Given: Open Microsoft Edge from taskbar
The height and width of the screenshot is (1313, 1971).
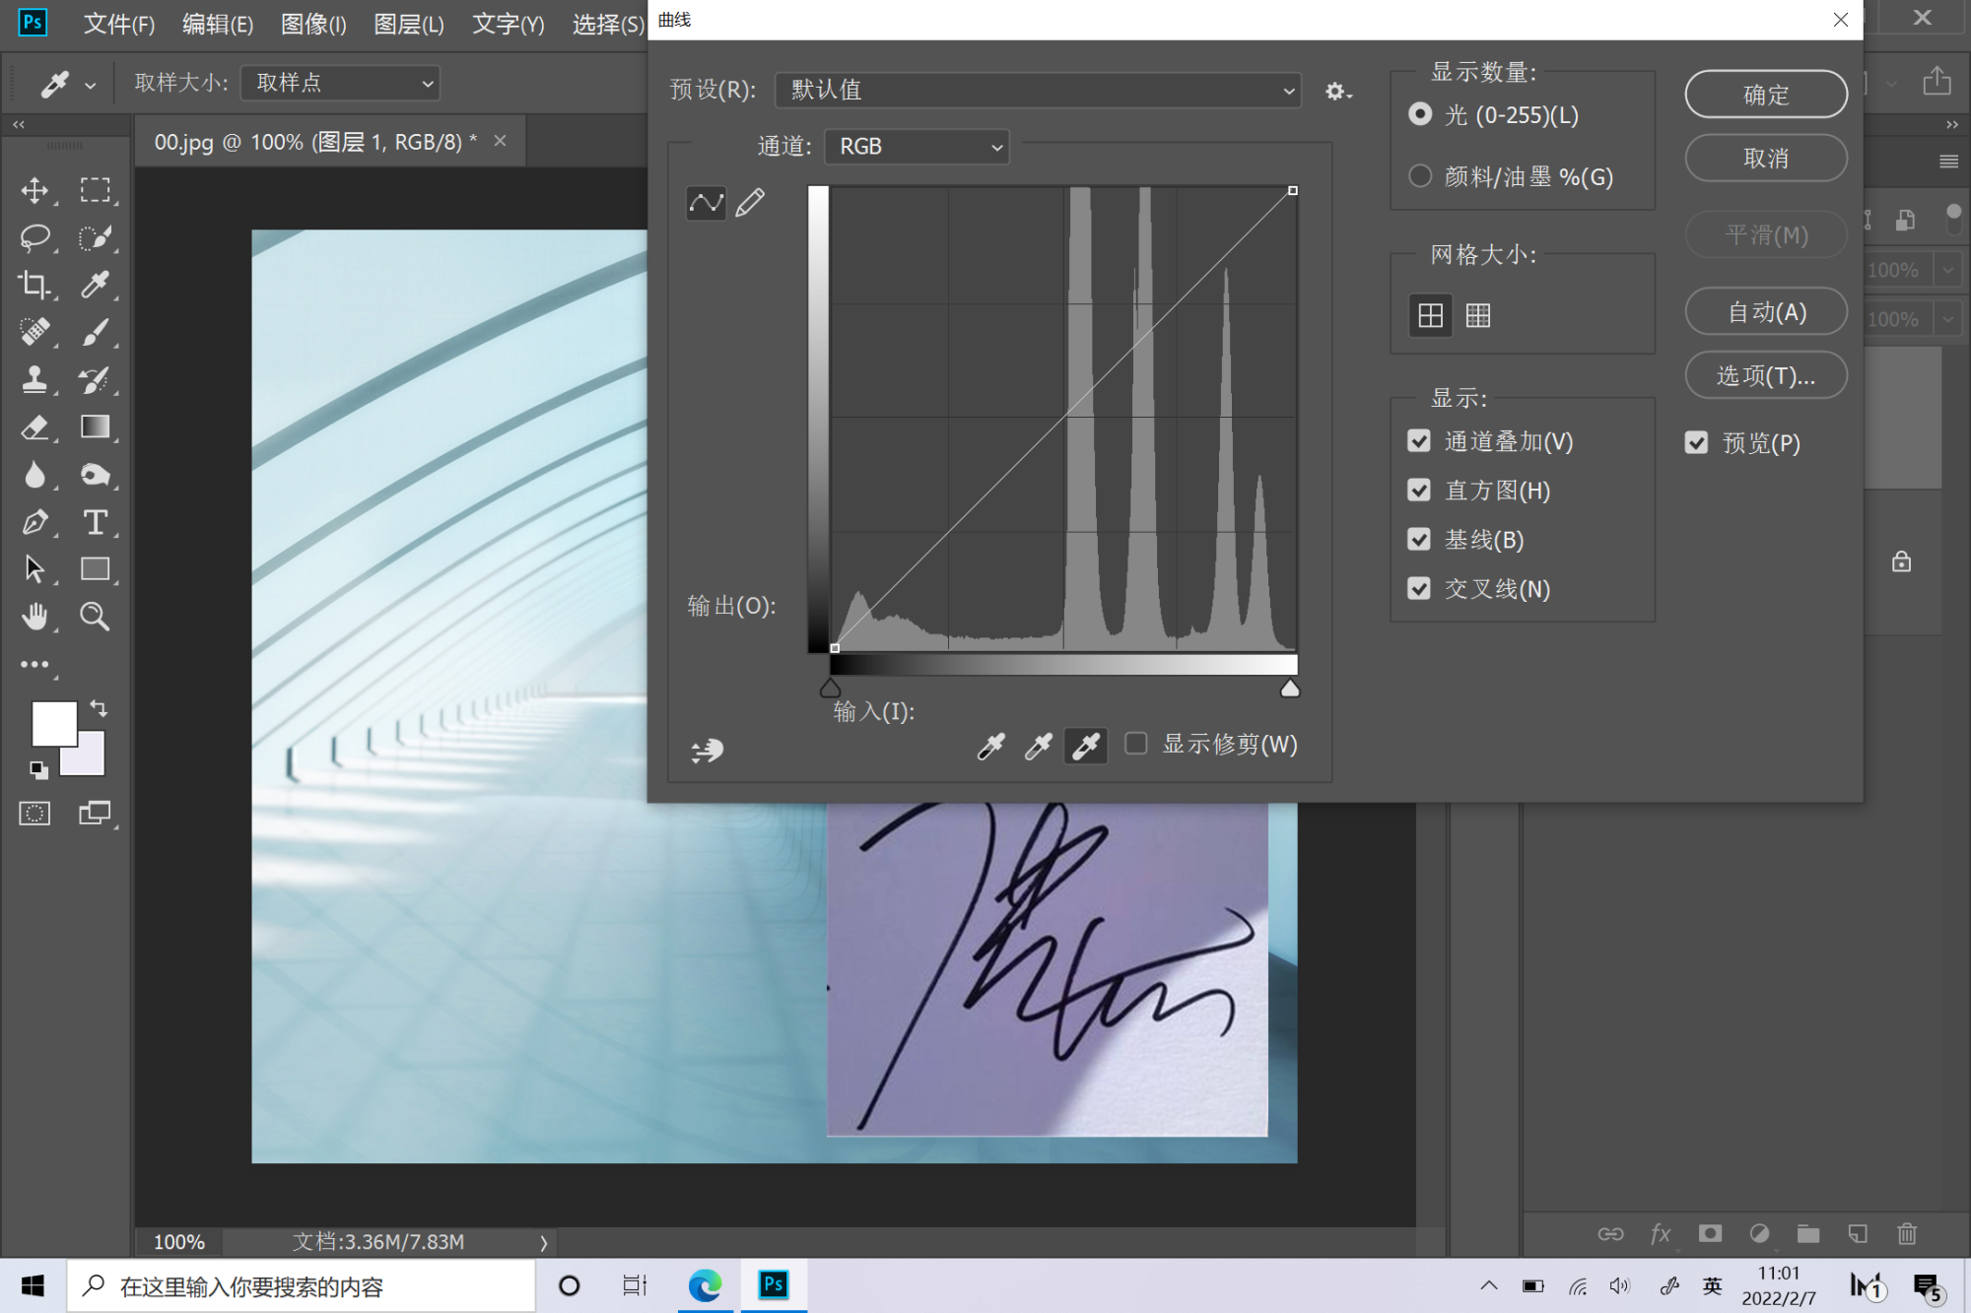Looking at the screenshot, I should [x=706, y=1285].
